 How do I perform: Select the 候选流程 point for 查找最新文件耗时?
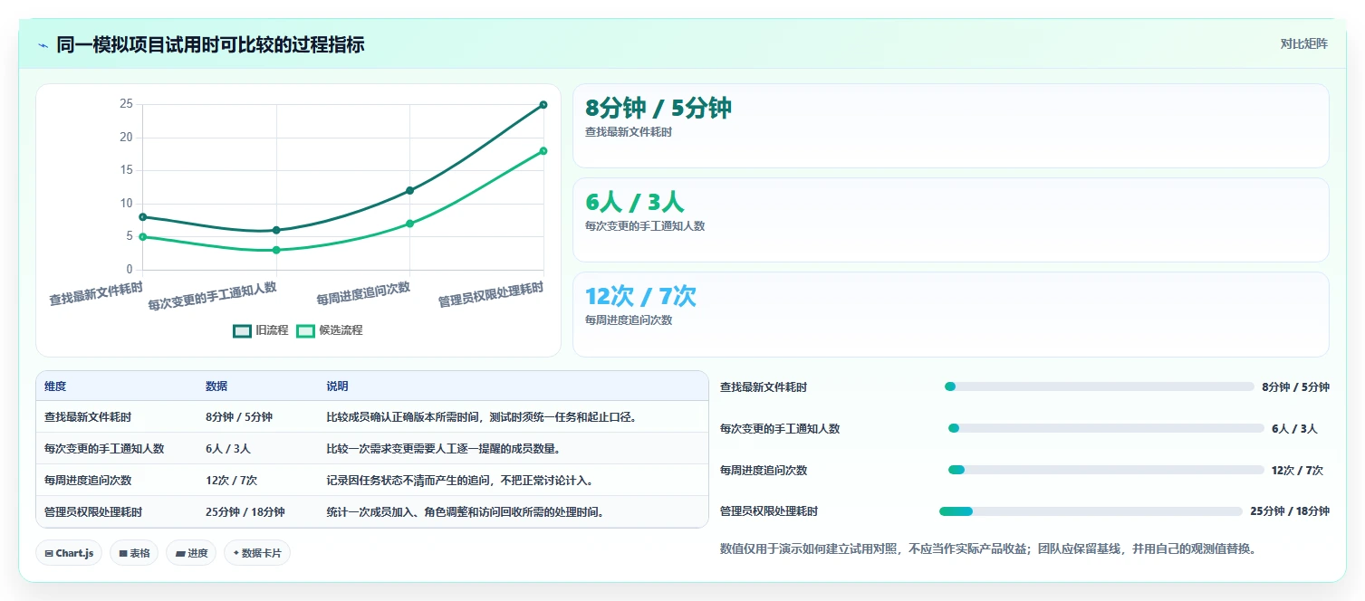(x=143, y=237)
